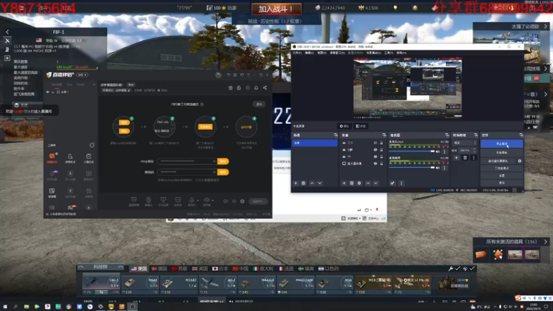Viewport: 553px width, 311px height.
Task: Expand the 所有未激活的道具 panel arrow
Action: [545, 241]
